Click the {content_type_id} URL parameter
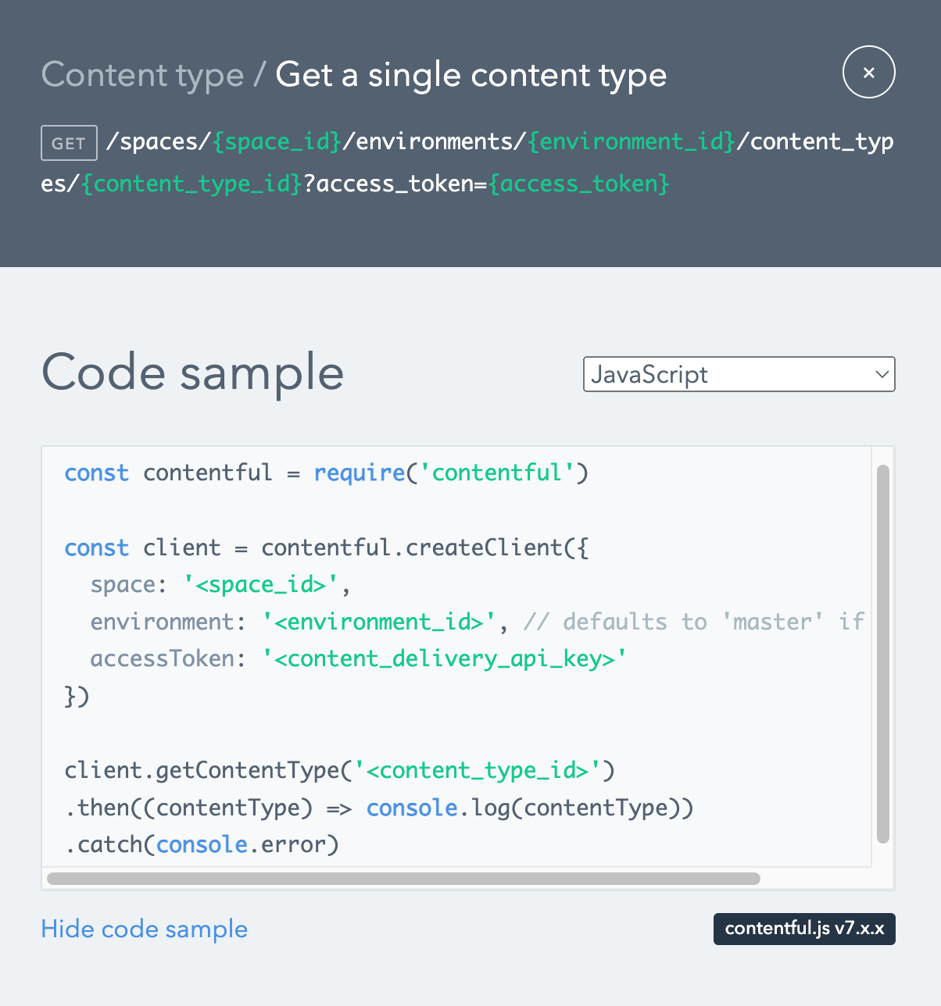 (x=191, y=184)
